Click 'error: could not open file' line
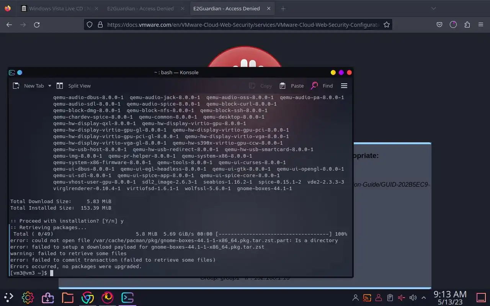Viewport: 490px width, 306px height. [174, 240]
